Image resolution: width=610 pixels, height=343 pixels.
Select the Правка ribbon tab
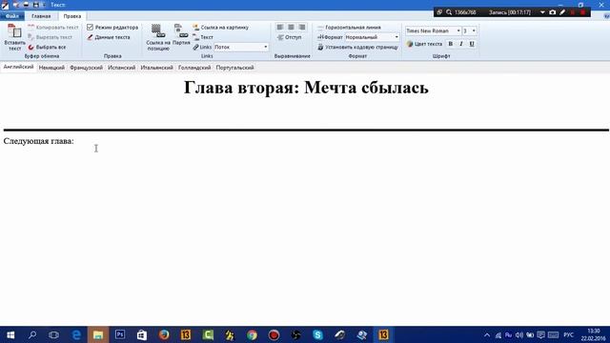(72, 16)
